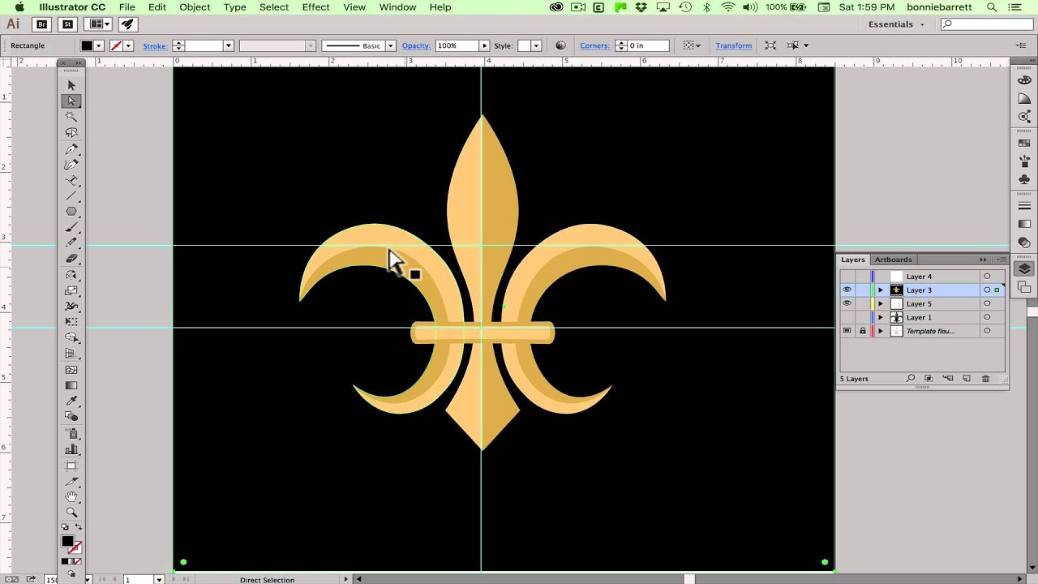Choose the Zoom tool
This screenshot has height=584, width=1038.
(x=71, y=513)
